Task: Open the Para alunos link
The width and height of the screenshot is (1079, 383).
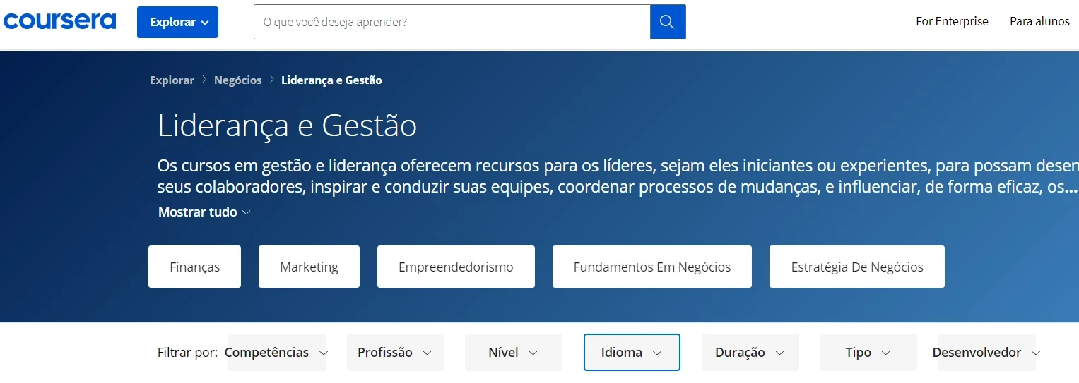Action: (1039, 21)
